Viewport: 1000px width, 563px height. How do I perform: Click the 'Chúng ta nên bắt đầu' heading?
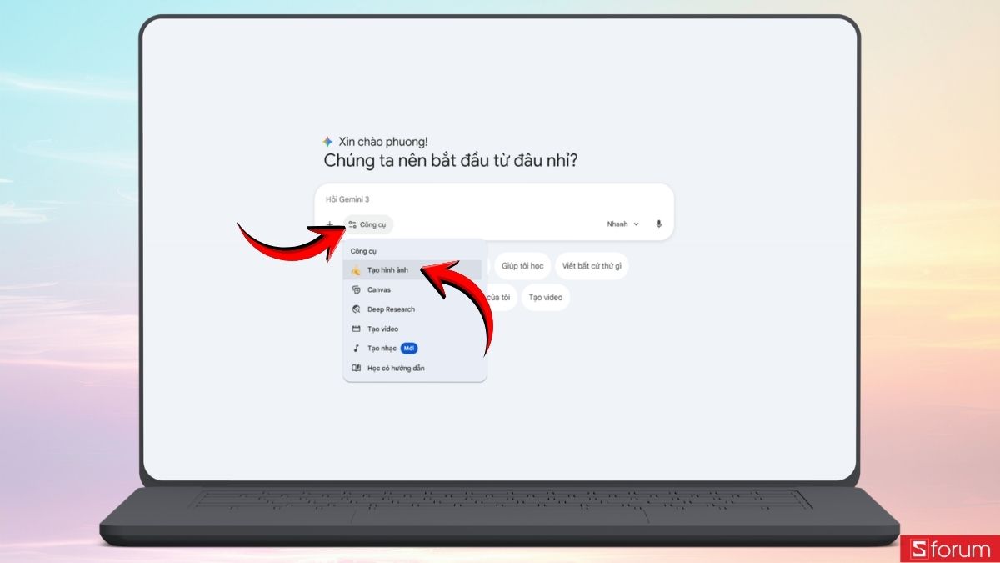(x=450, y=161)
